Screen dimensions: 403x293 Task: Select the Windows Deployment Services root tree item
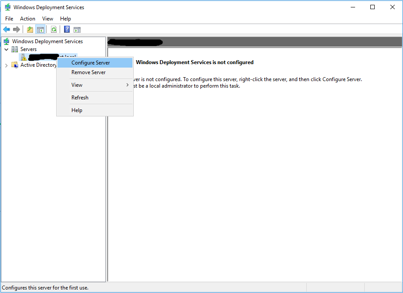pyautogui.click(x=47, y=41)
